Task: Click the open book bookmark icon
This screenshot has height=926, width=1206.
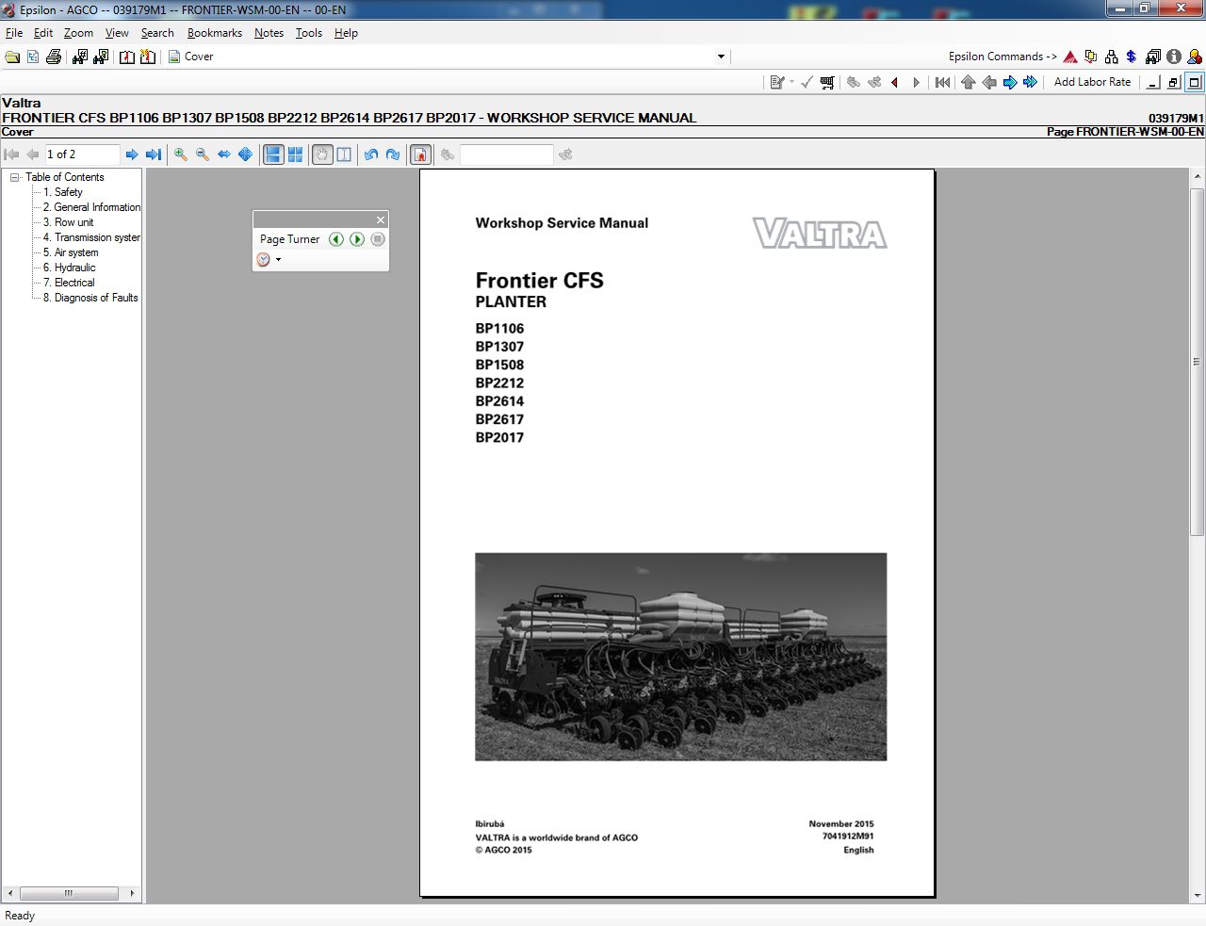Action: point(126,57)
